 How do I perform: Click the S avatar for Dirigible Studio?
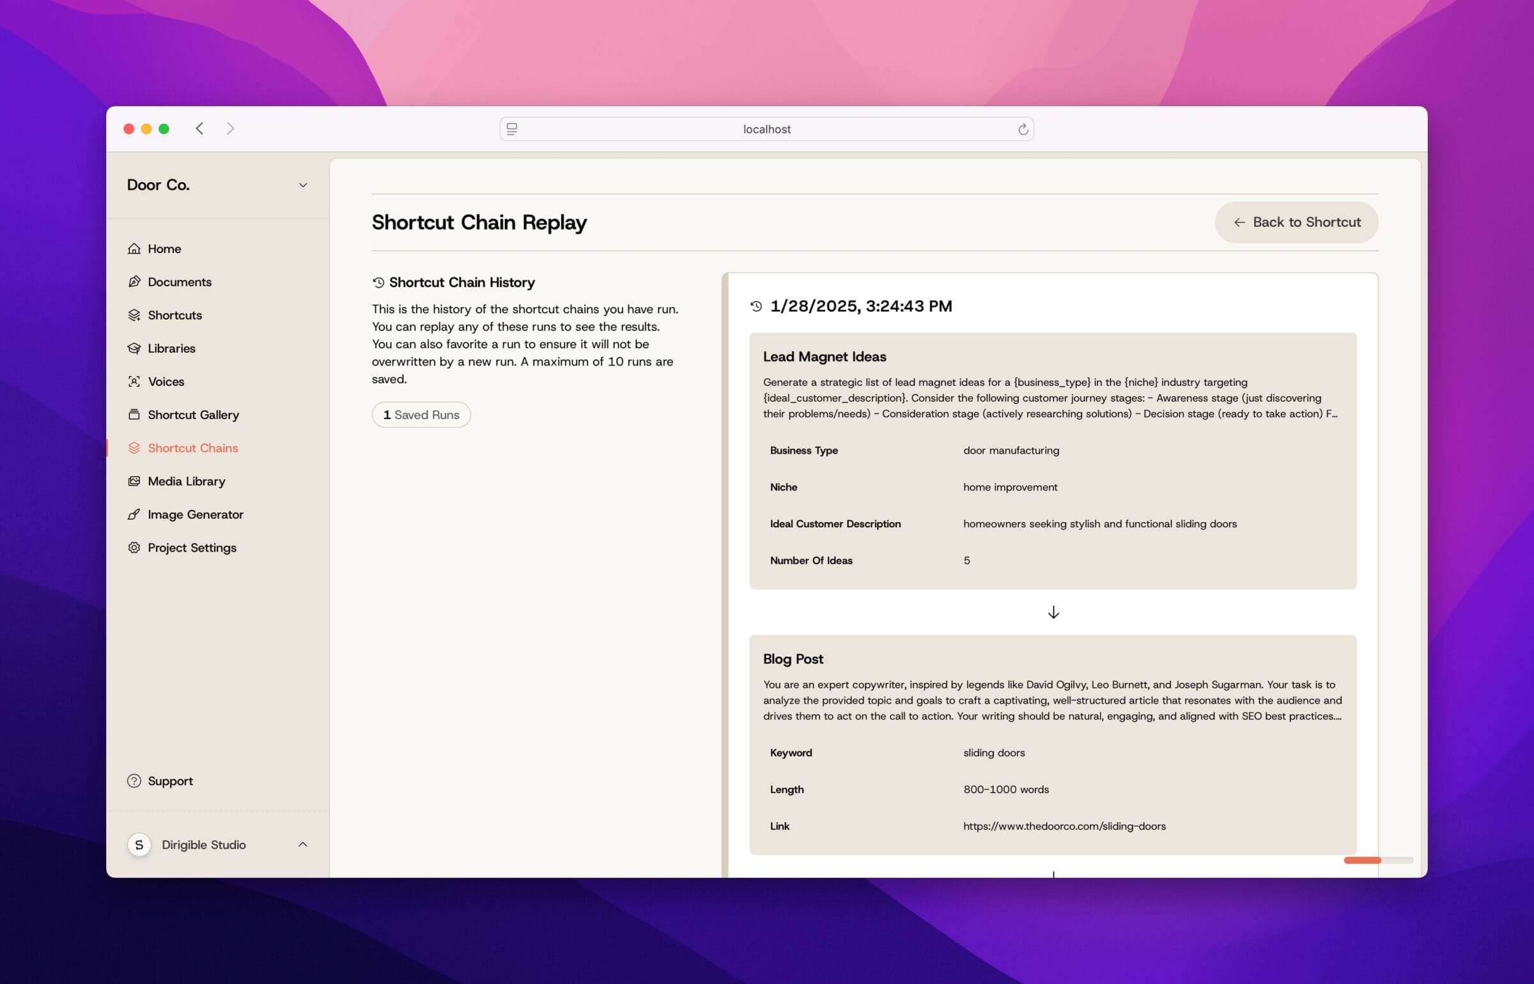pyautogui.click(x=139, y=845)
